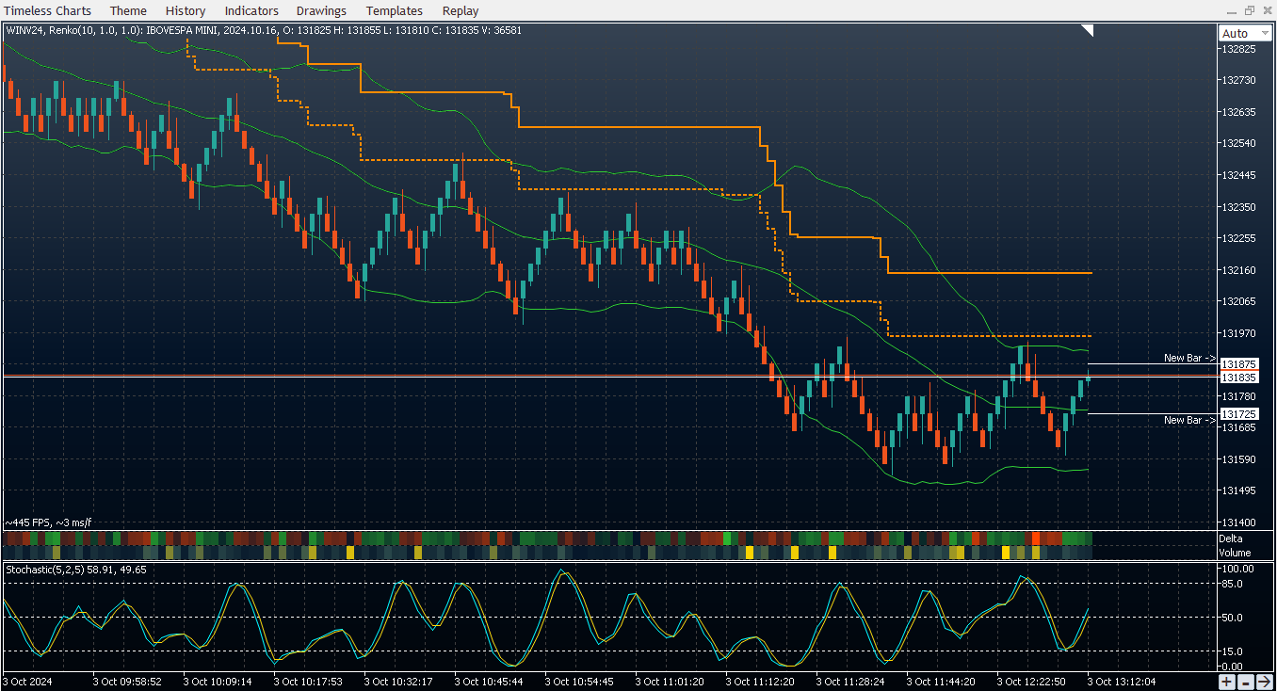
Task: Restore down the application window
Action: pyautogui.click(x=1250, y=10)
